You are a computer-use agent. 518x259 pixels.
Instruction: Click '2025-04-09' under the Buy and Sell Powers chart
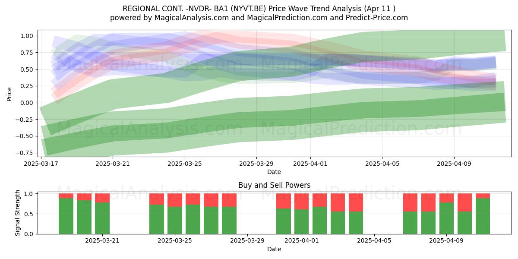(x=447, y=241)
